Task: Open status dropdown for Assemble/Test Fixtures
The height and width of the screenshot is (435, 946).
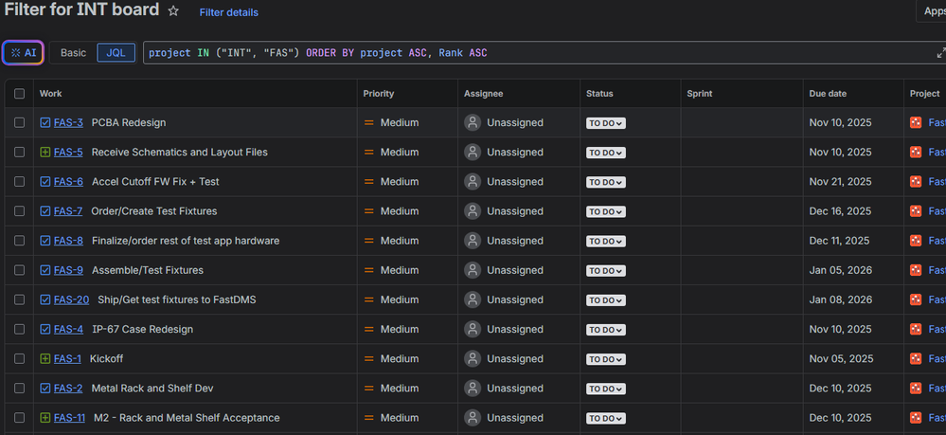Action: 606,271
